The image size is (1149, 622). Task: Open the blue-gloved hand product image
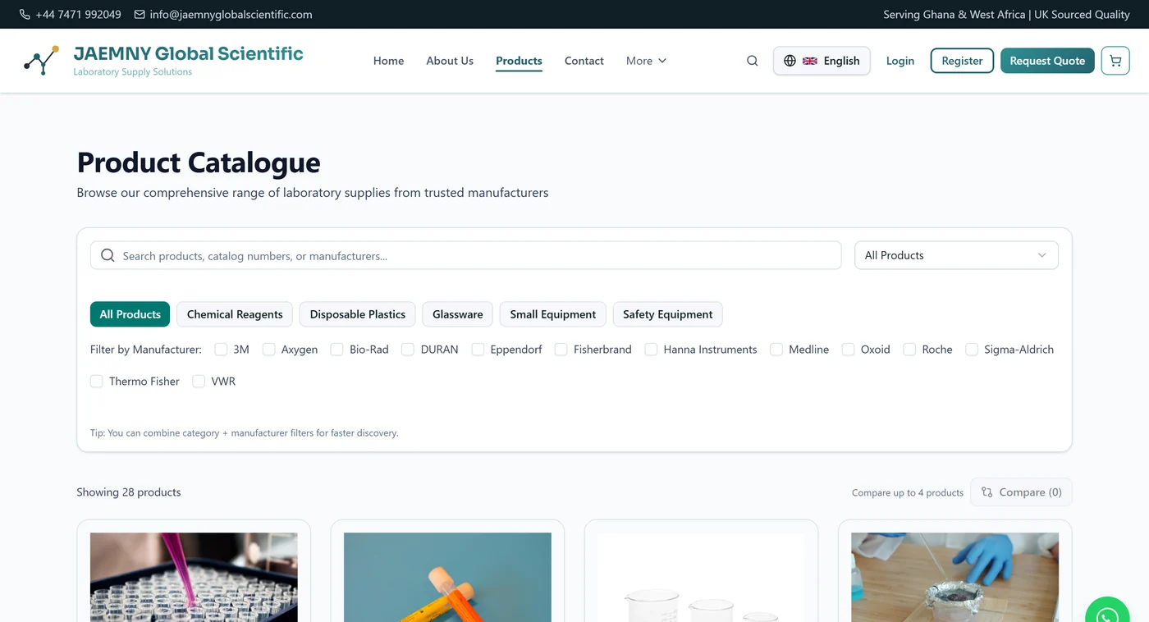pos(954,578)
